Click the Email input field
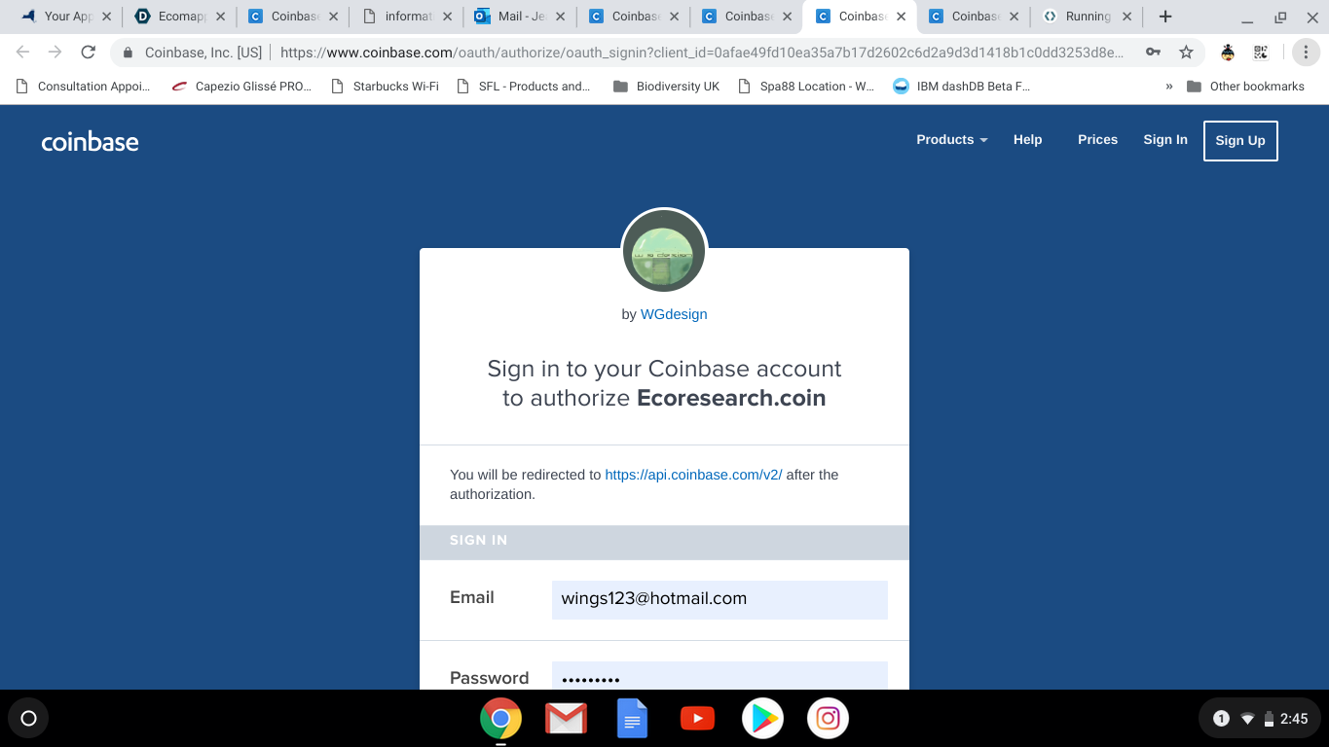Image resolution: width=1329 pixels, height=747 pixels. pyautogui.click(x=720, y=599)
